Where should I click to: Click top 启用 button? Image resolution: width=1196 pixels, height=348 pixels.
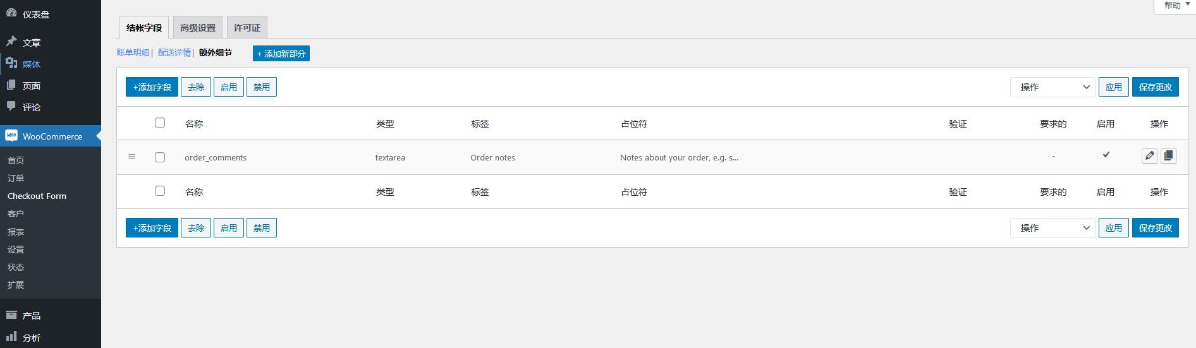[229, 87]
